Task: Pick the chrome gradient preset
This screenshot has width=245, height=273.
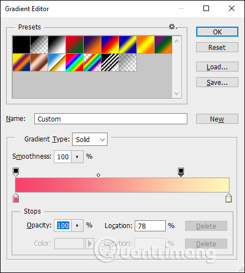Action: 57,62
